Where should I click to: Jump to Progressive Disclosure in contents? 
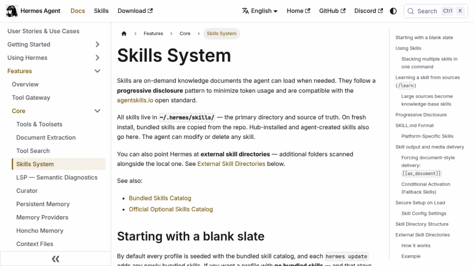pos(421,115)
